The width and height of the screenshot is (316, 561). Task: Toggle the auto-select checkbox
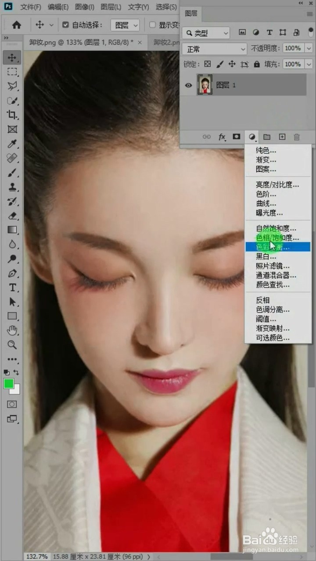tap(66, 25)
